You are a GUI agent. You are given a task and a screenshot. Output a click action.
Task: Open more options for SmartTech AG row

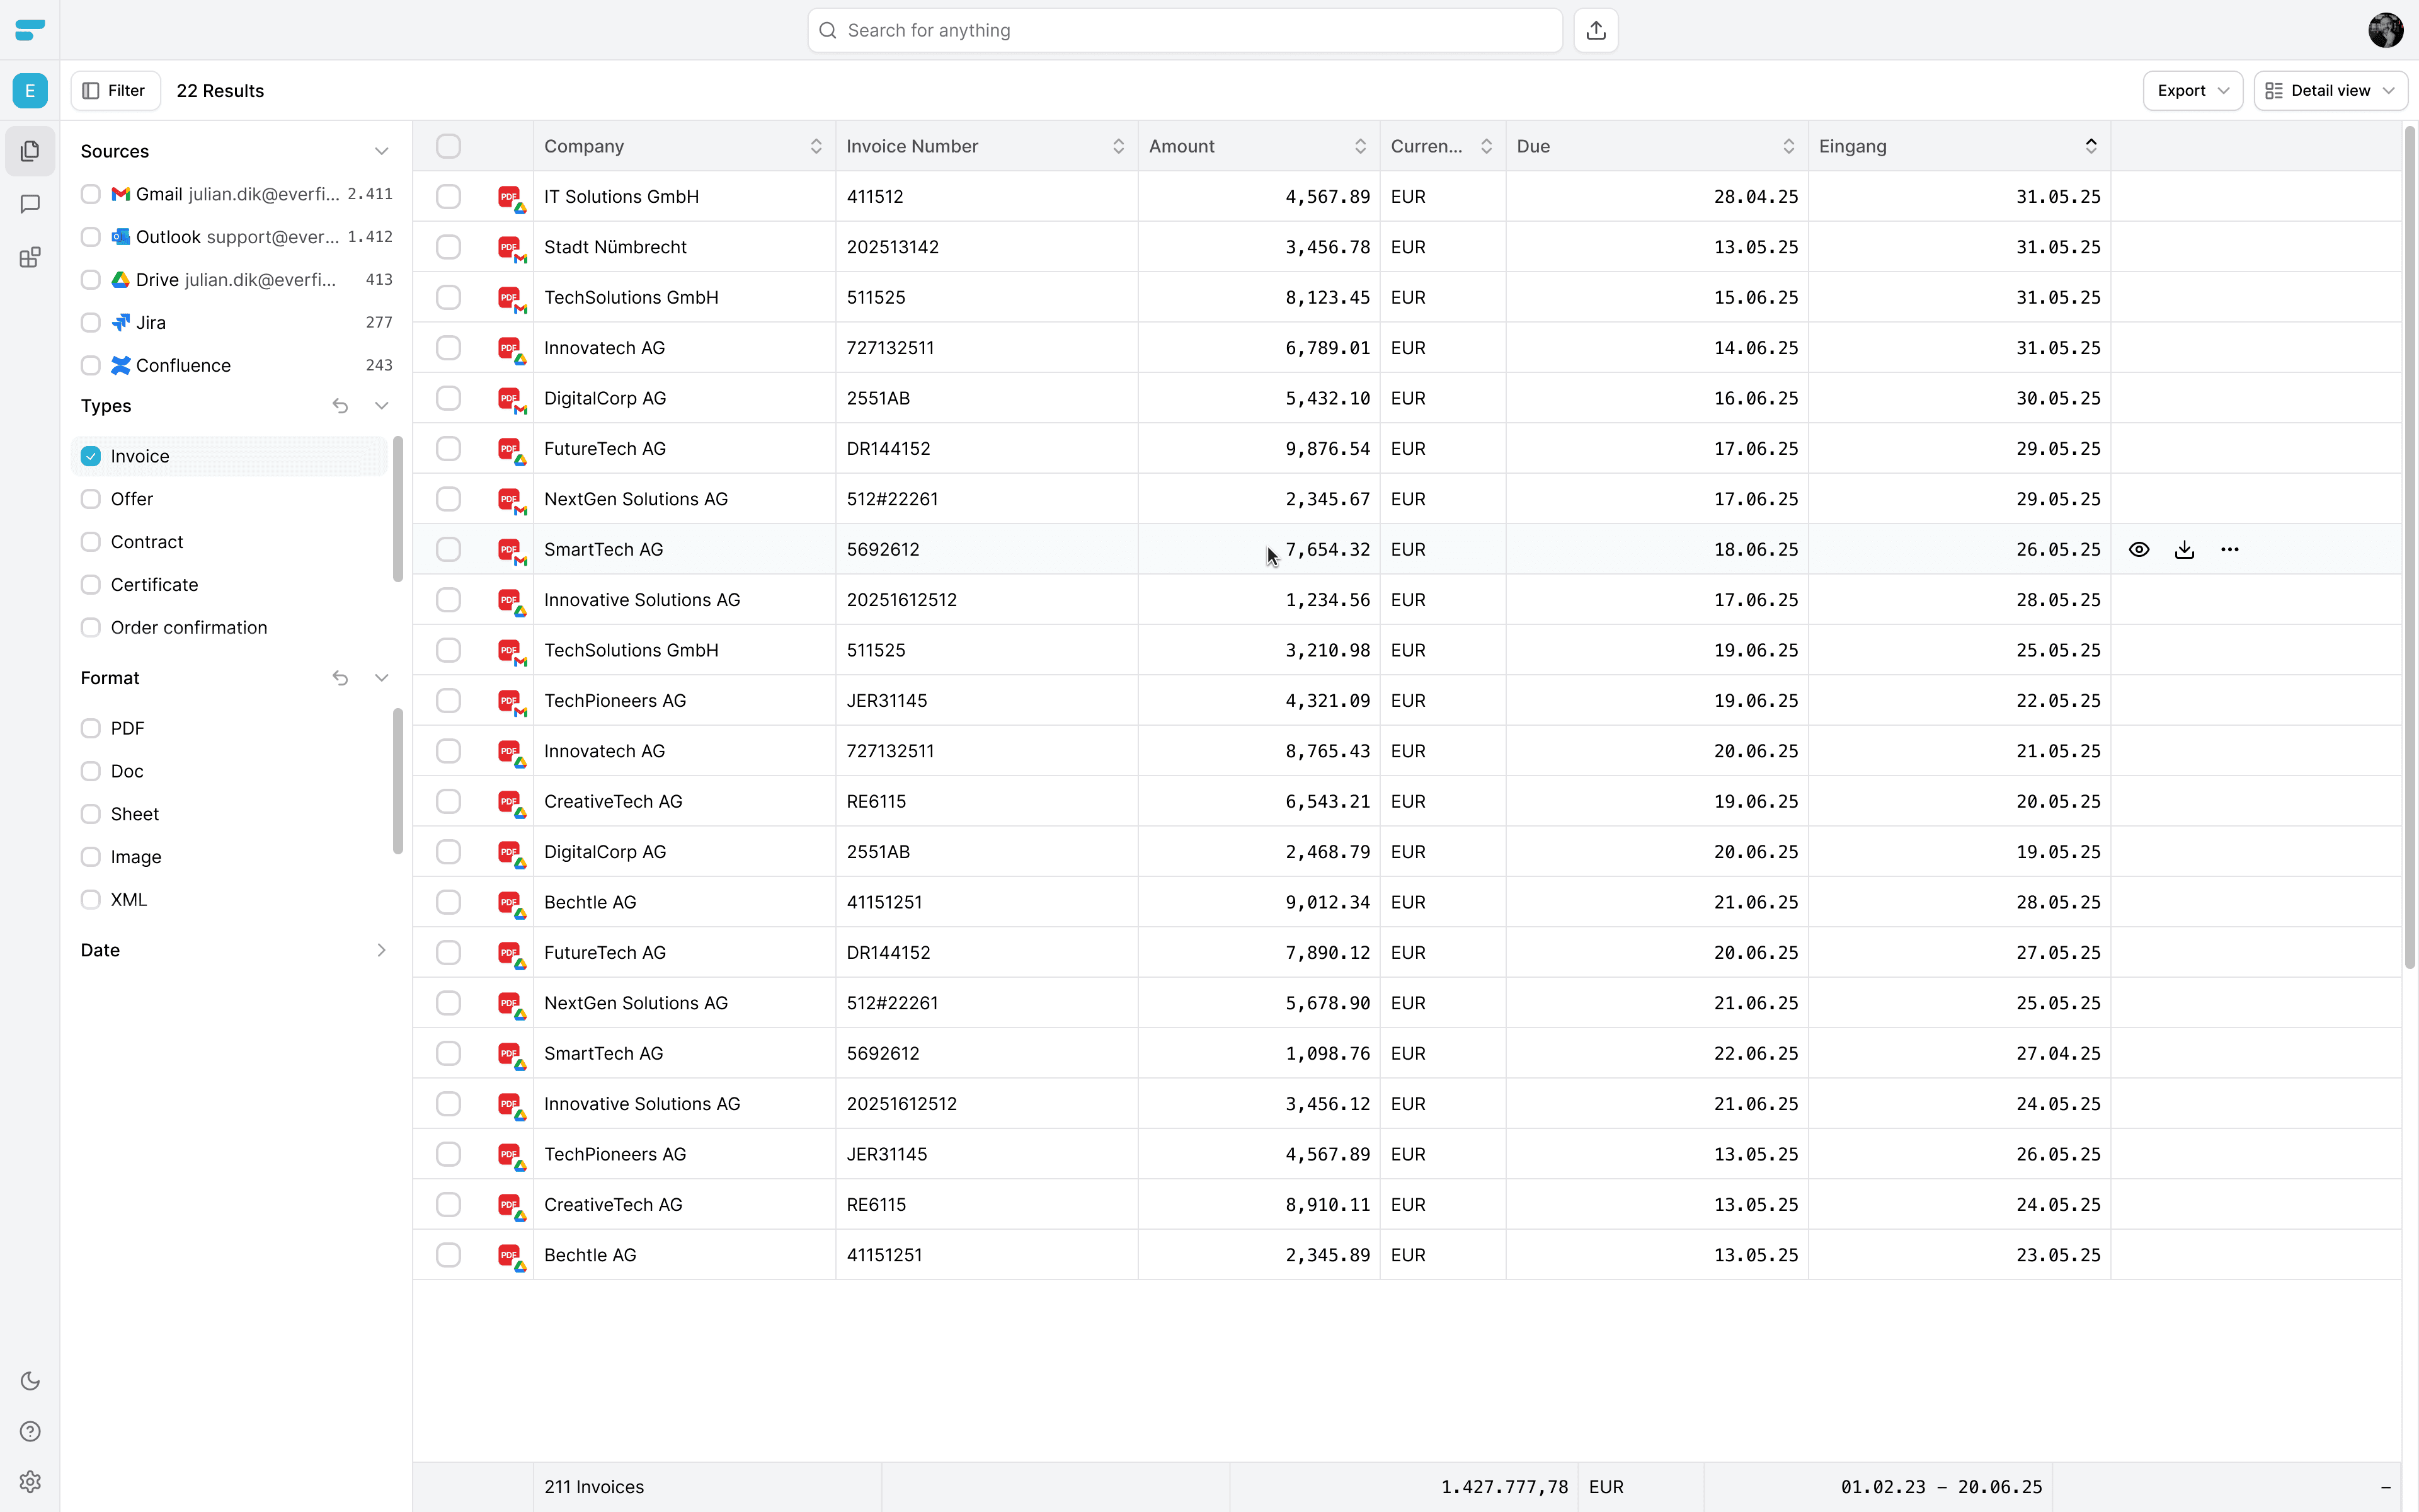point(2229,549)
